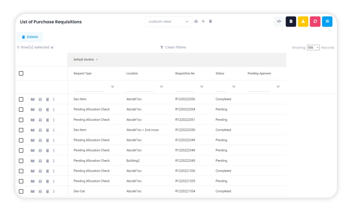Check the row checkbox for R1220221334
The width and height of the screenshot is (352, 212).
click(x=21, y=191)
